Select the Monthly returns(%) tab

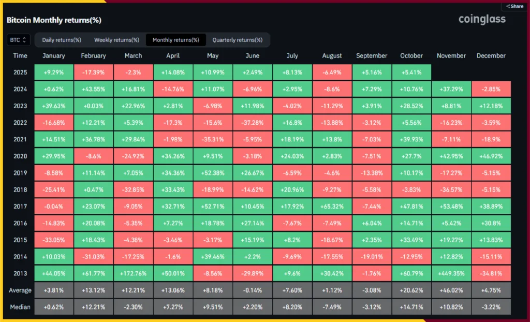(175, 40)
